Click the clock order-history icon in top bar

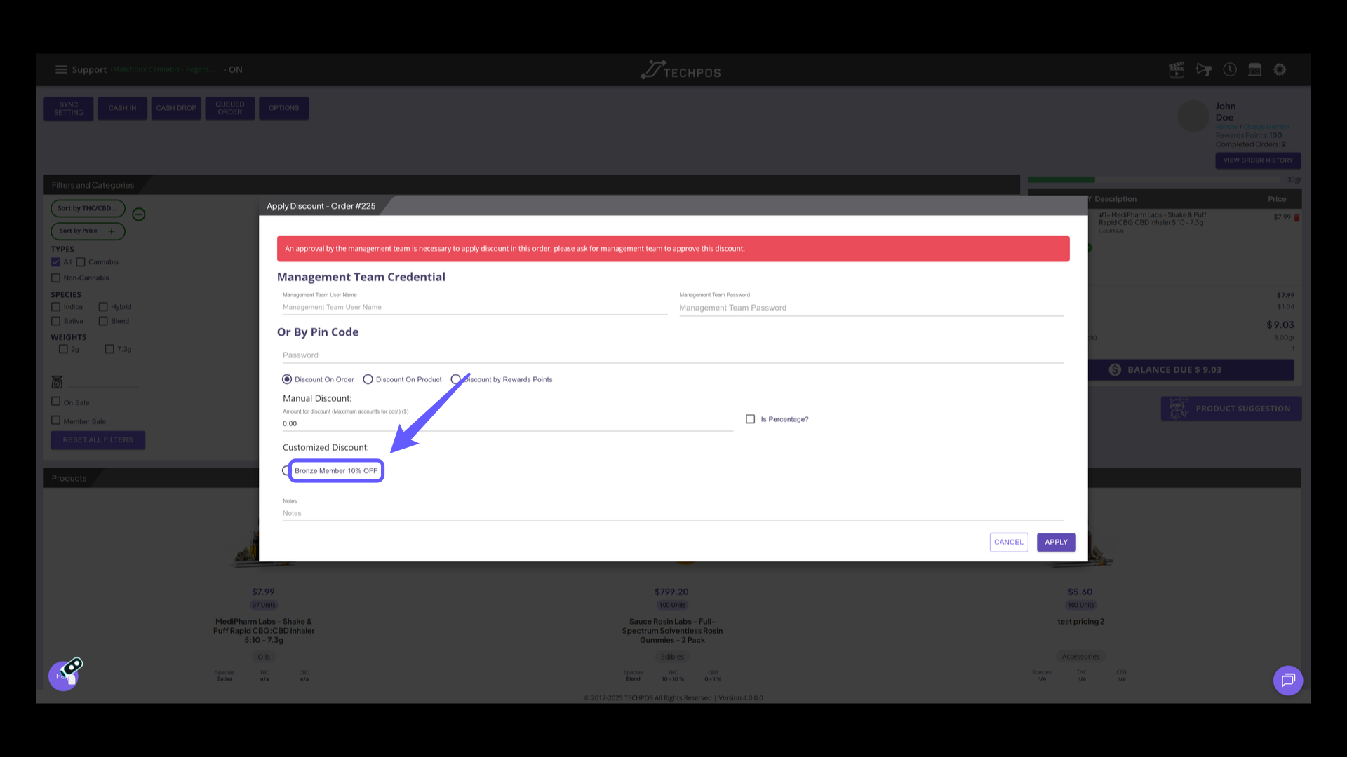[x=1230, y=69]
